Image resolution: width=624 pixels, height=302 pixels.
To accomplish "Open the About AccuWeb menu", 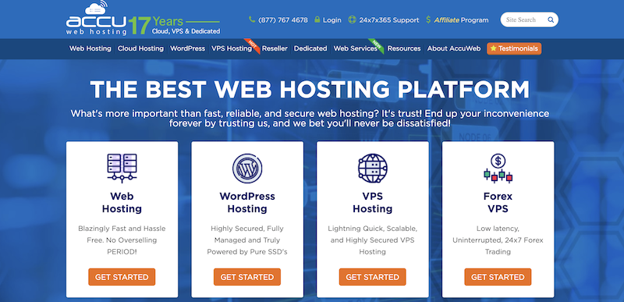I will pyautogui.click(x=454, y=48).
